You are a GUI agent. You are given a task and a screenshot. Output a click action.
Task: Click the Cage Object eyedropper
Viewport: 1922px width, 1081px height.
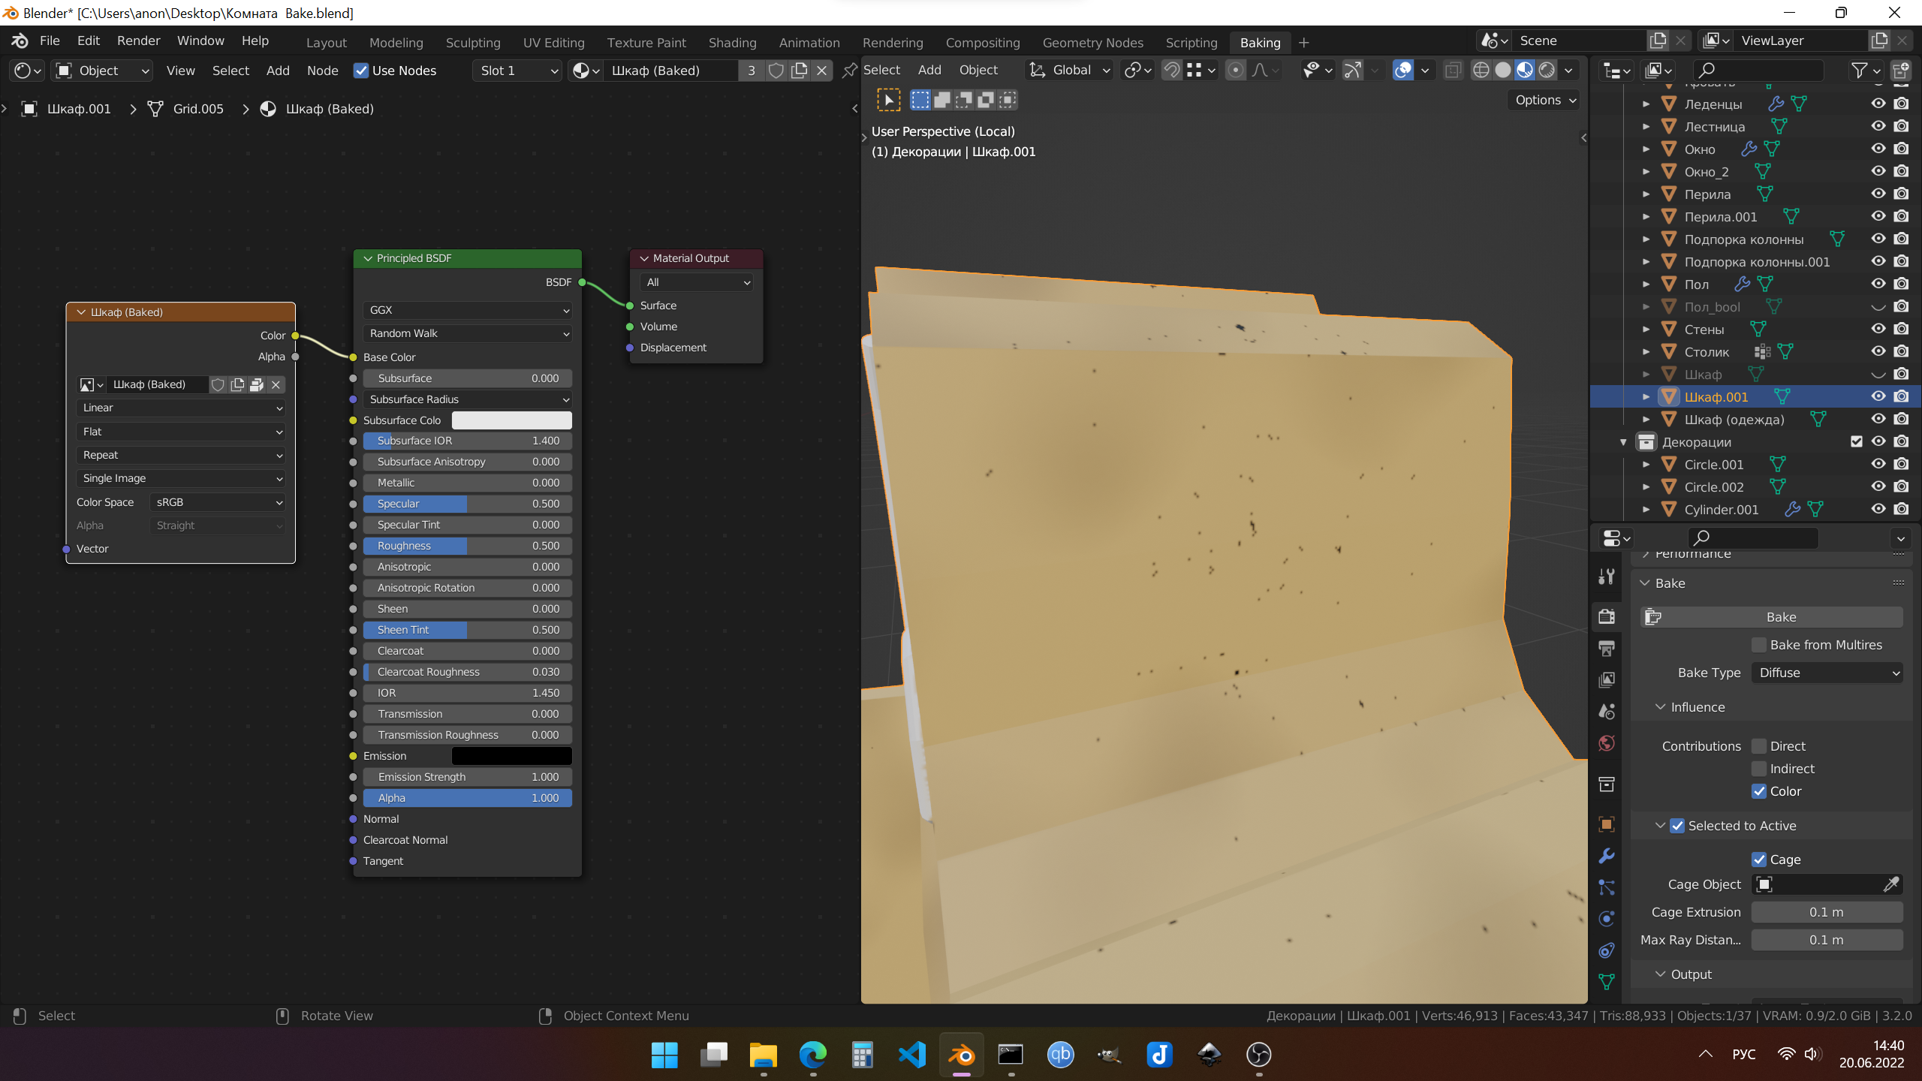[x=1890, y=884]
